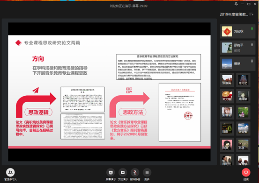This screenshot has width=259, height=183.
Task: Open the 管理参与人 participants manager
Action: 10,175
